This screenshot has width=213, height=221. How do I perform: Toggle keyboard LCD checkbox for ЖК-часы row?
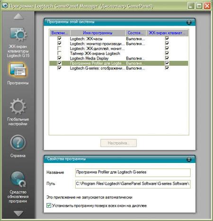[167, 38]
